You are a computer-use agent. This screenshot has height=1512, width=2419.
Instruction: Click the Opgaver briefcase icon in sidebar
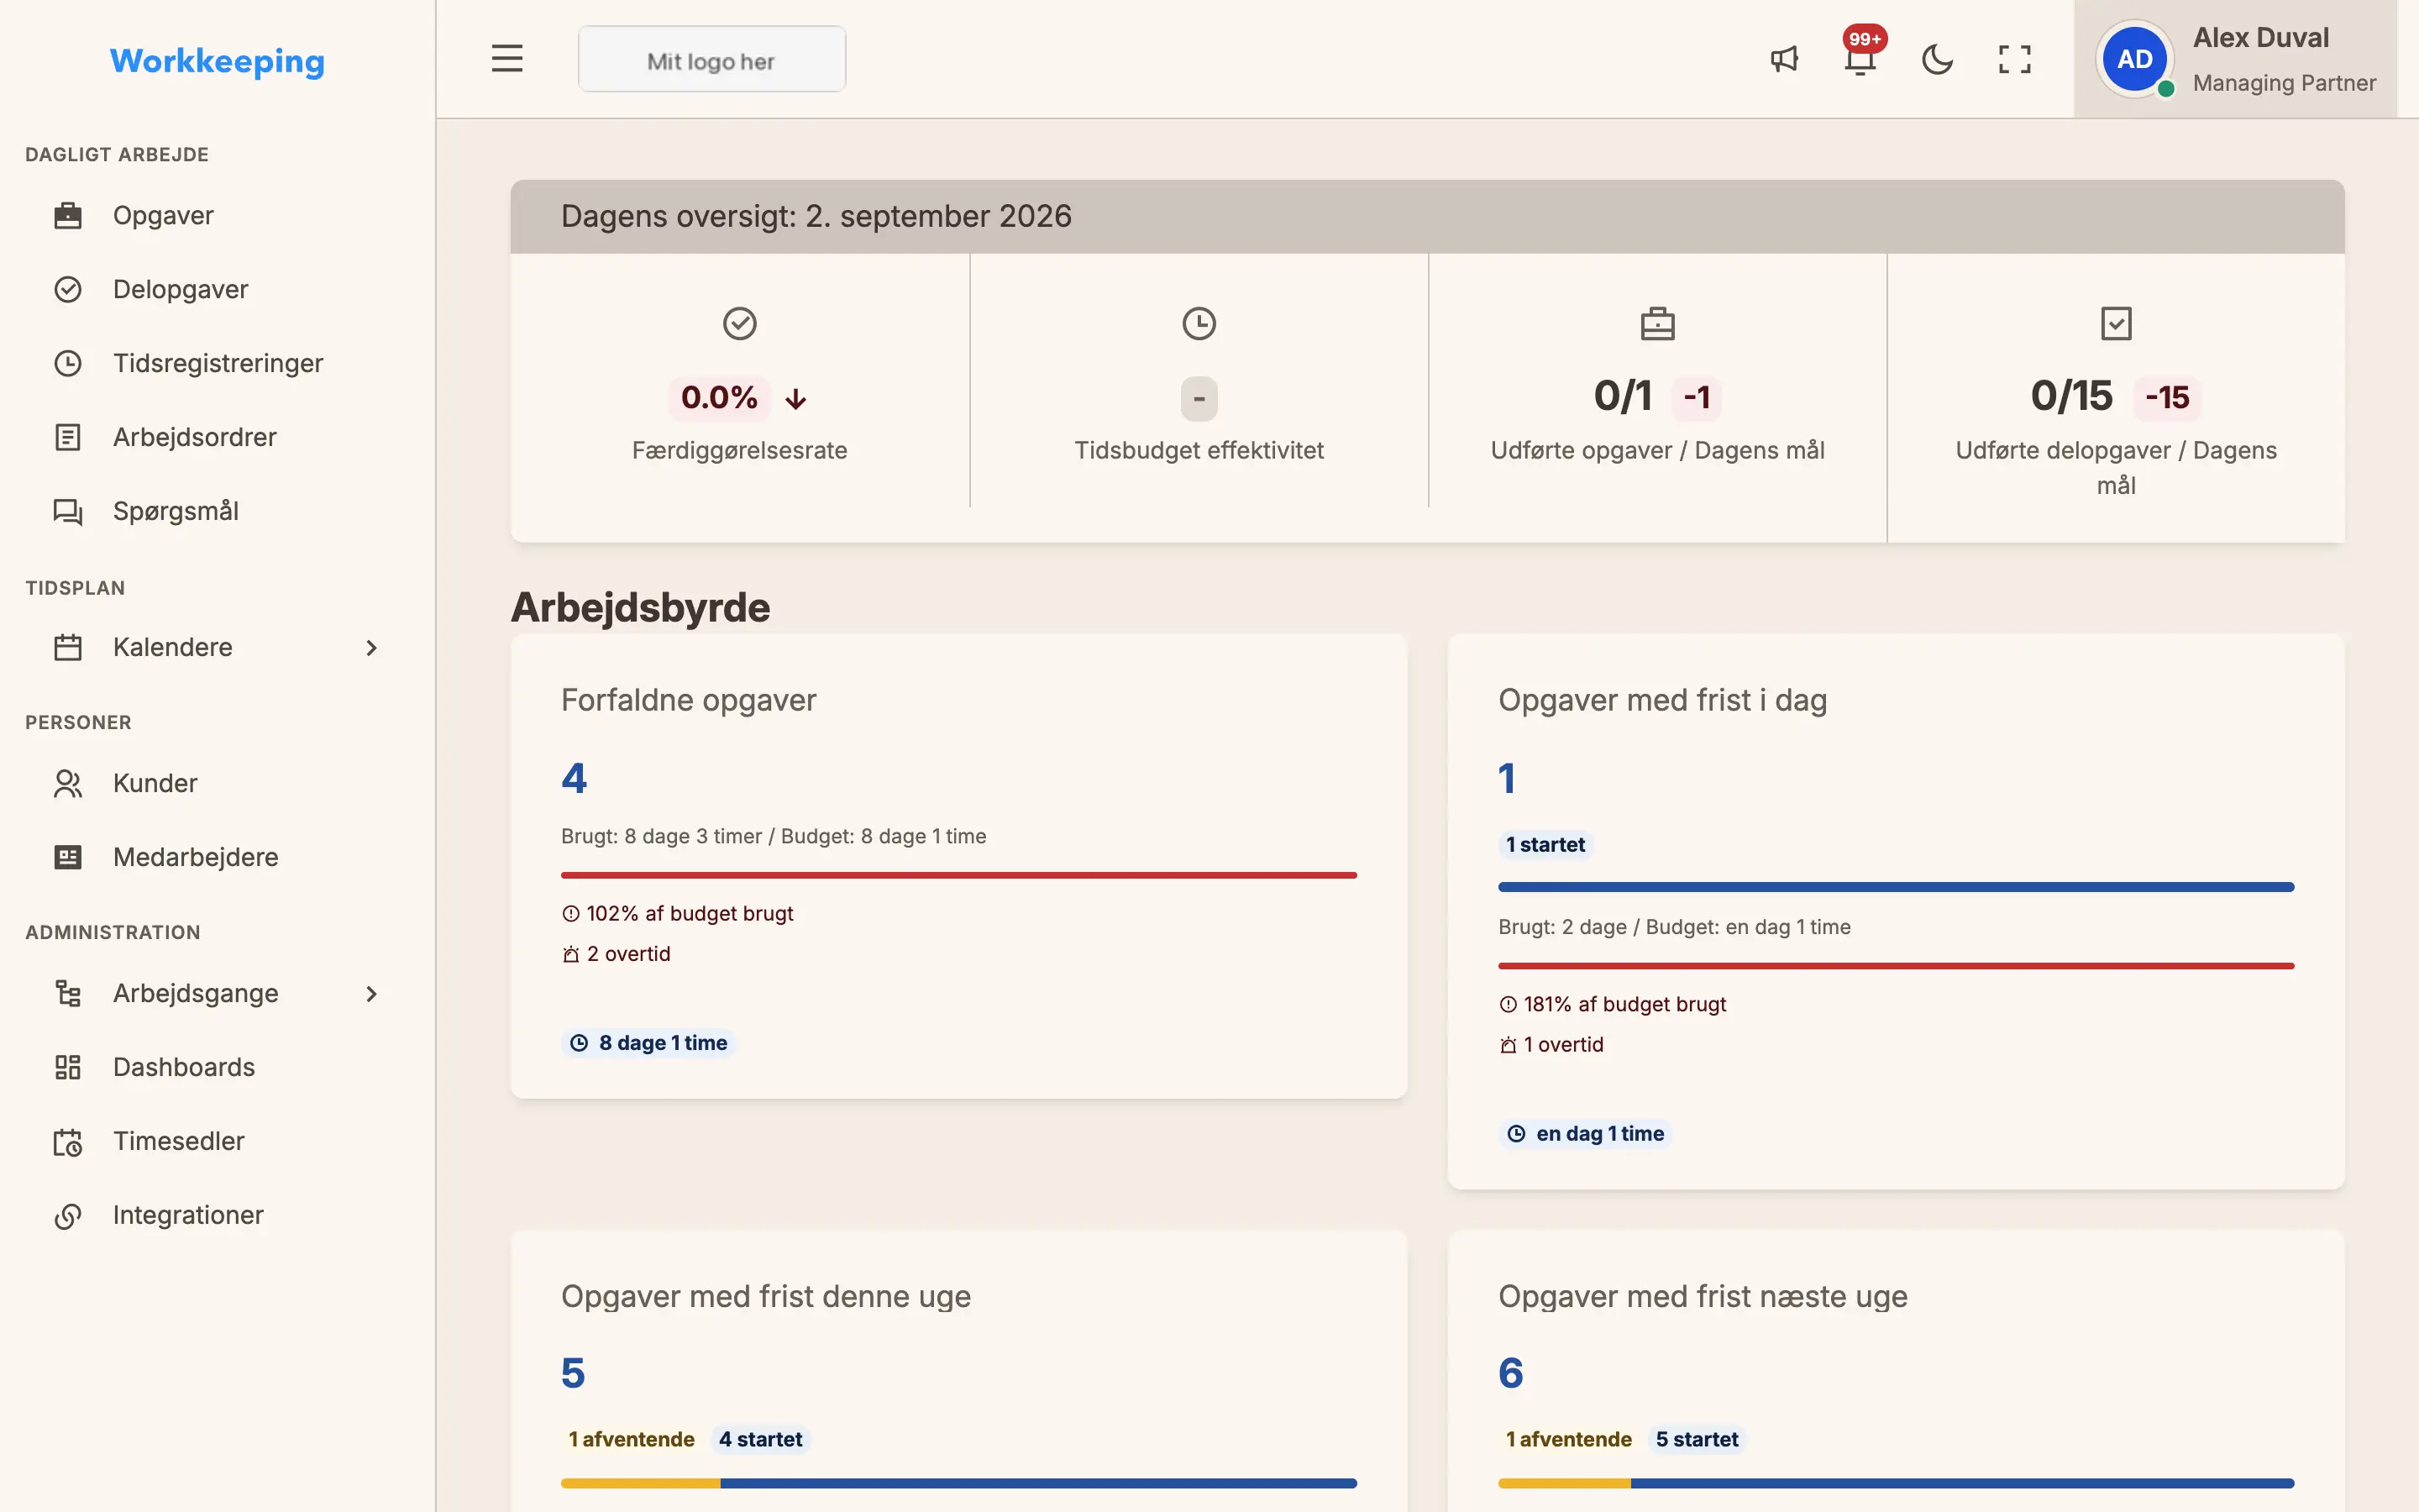(68, 216)
